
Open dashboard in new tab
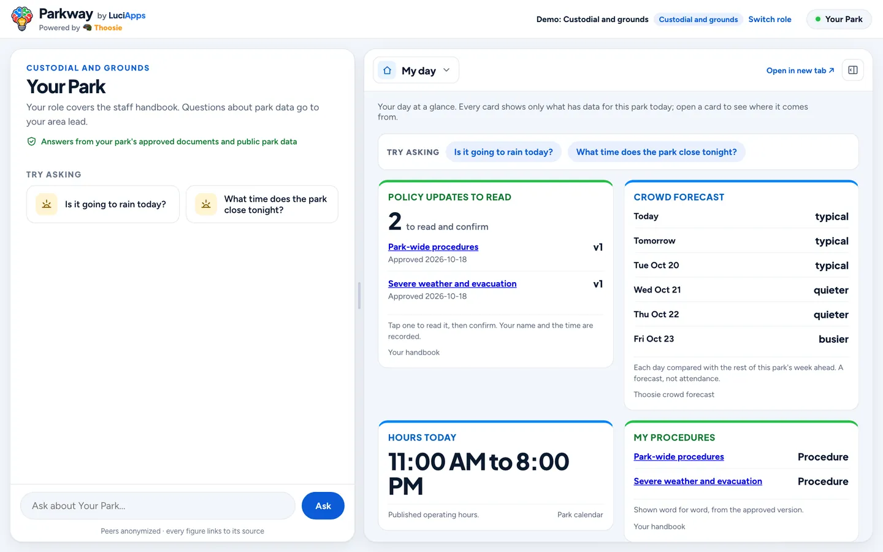[x=800, y=71]
